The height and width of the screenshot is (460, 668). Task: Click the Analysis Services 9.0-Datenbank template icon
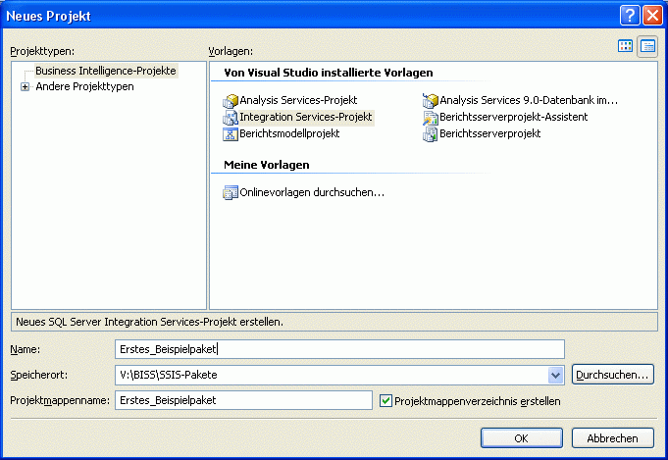431,100
